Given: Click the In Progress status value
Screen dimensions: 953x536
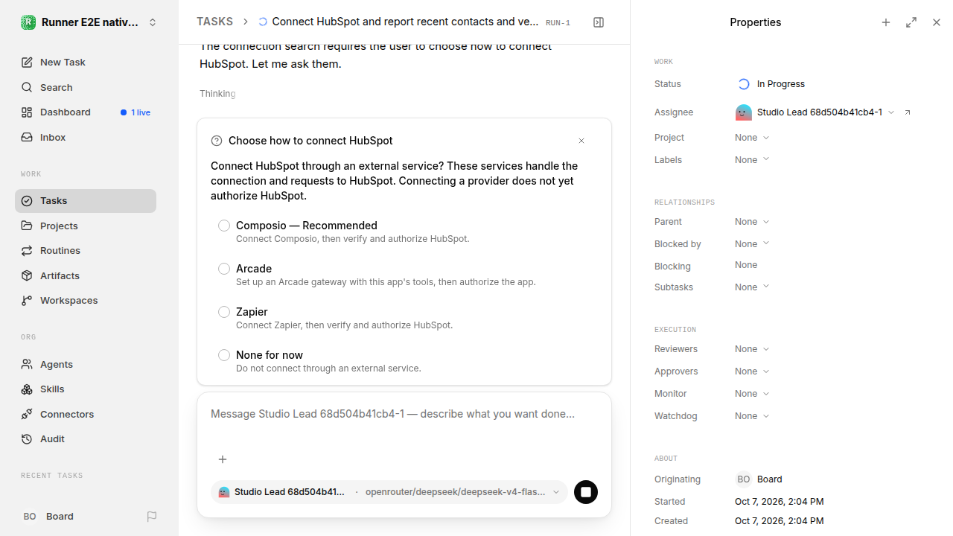Looking at the screenshot, I should [771, 84].
